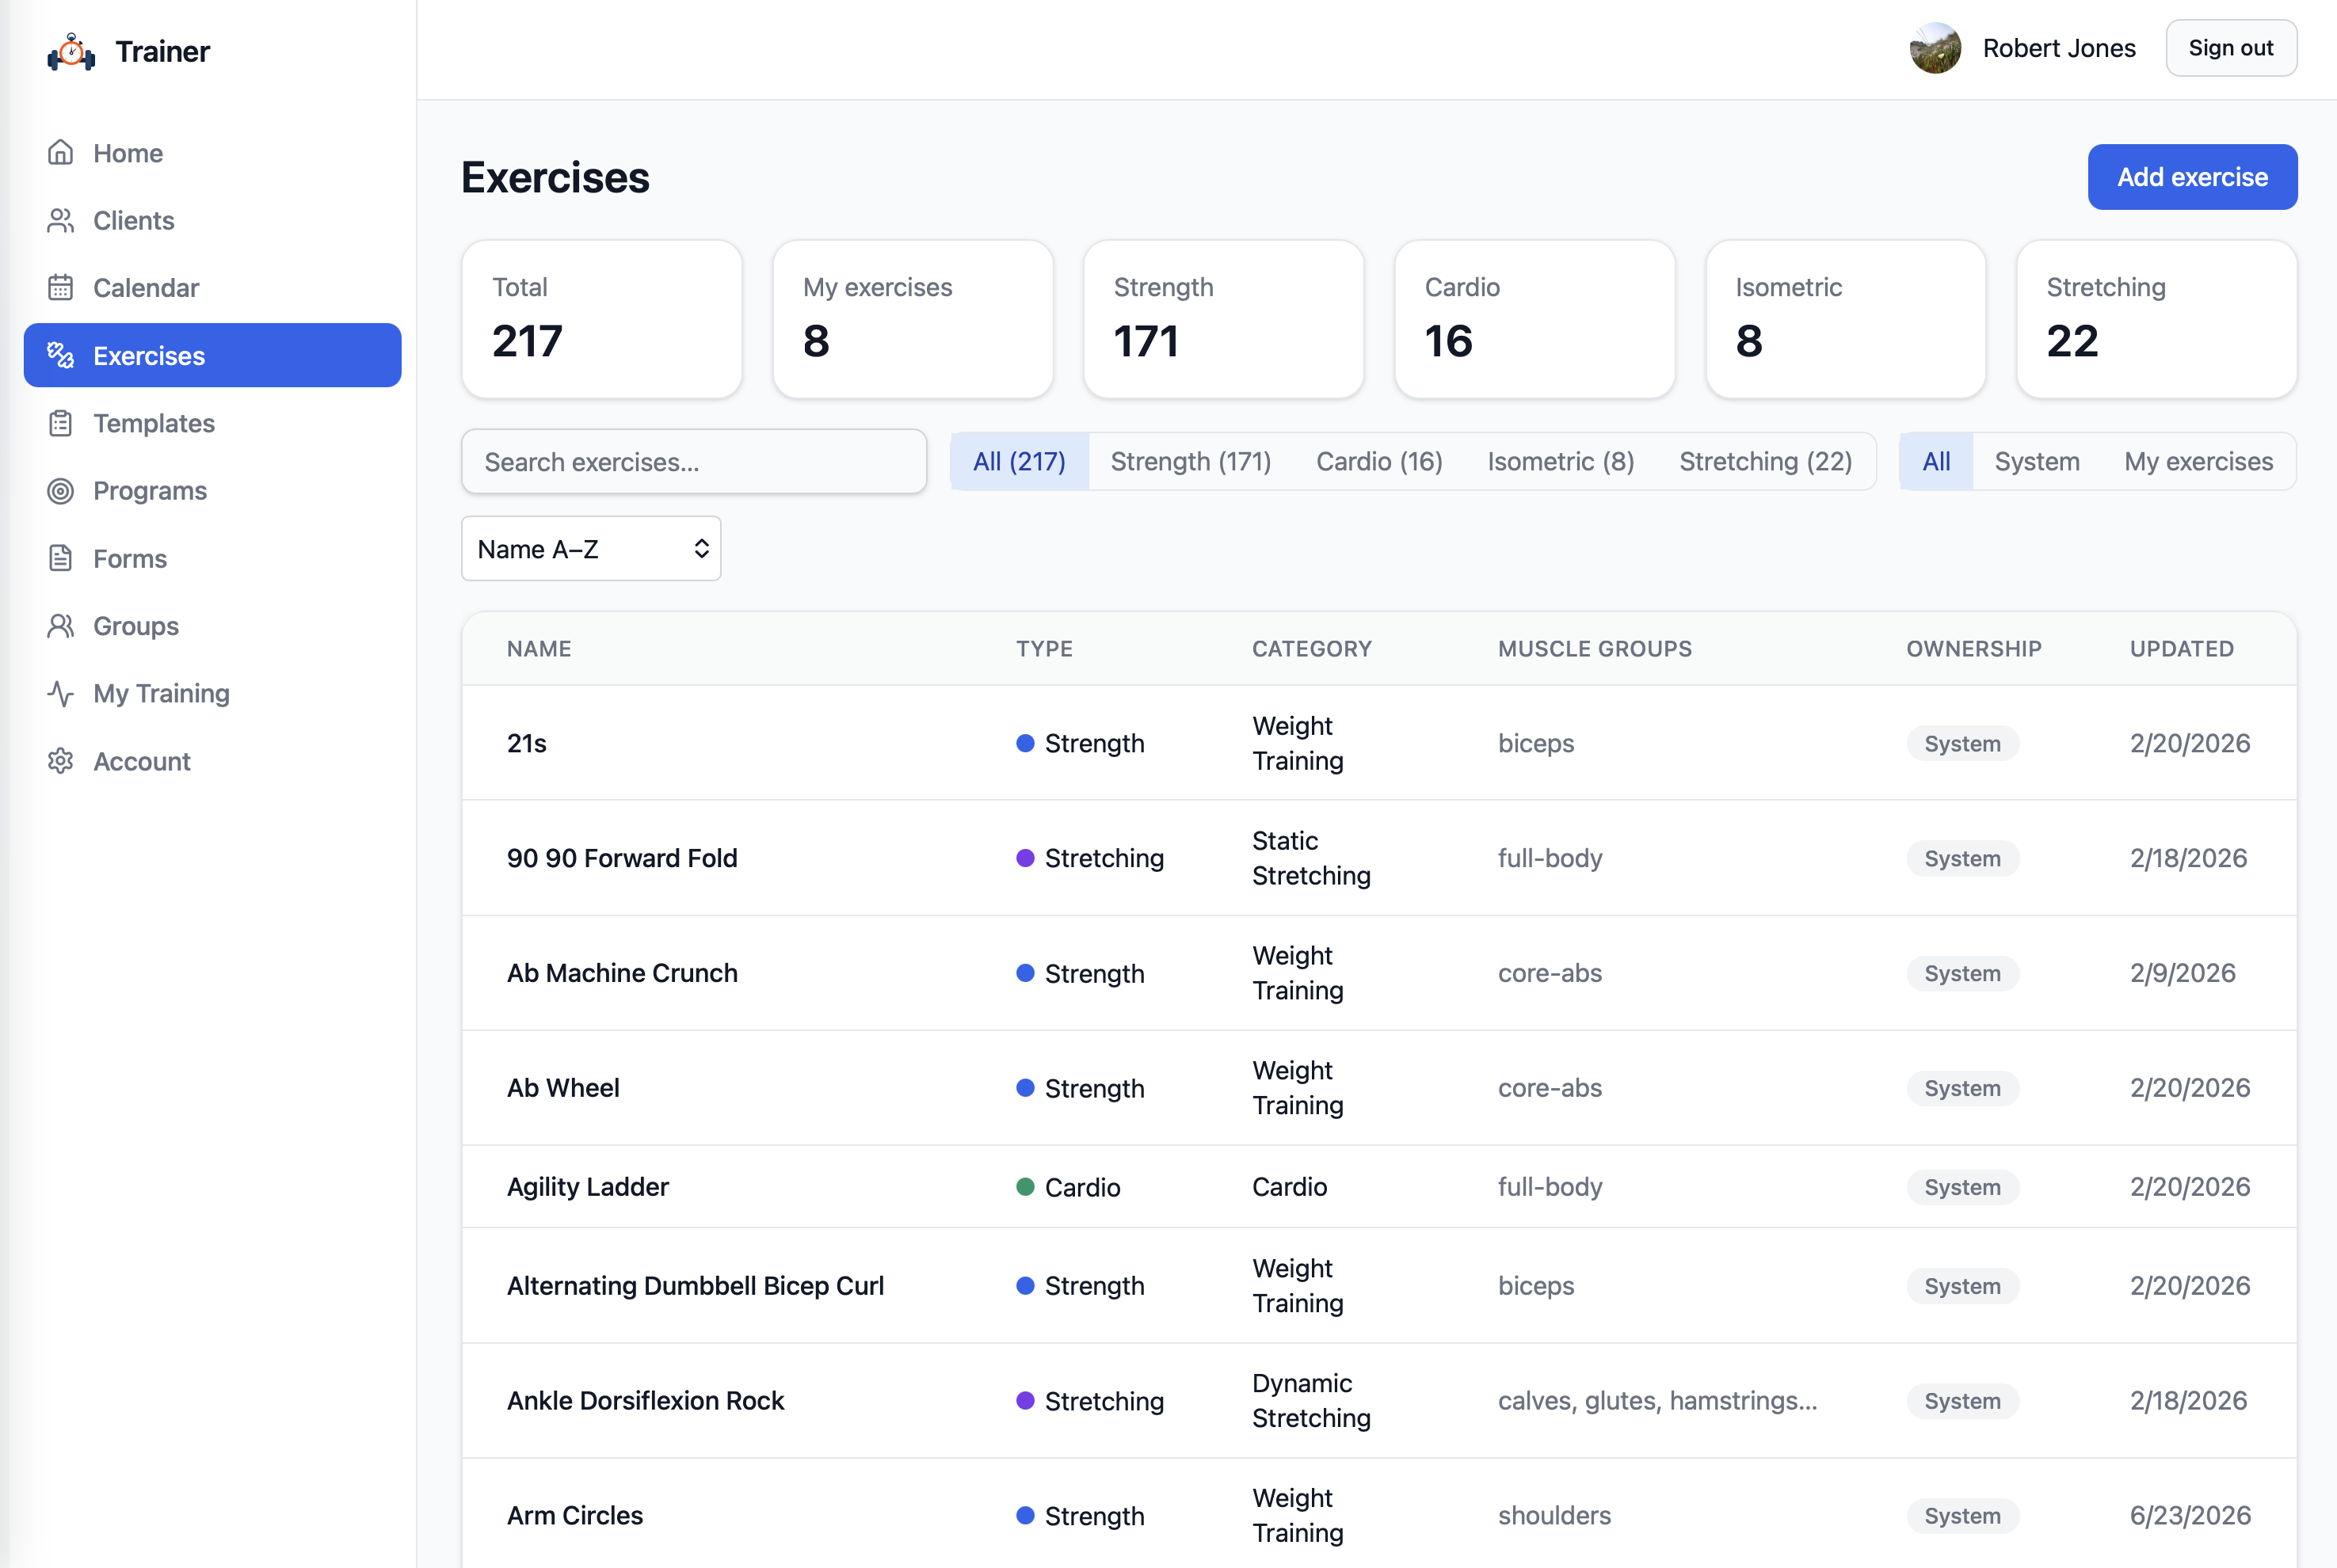Screen dimensions: 2337x1568
Task: Switch to the Isometric (8) filter tab
Action: pyautogui.click(x=1561, y=461)
